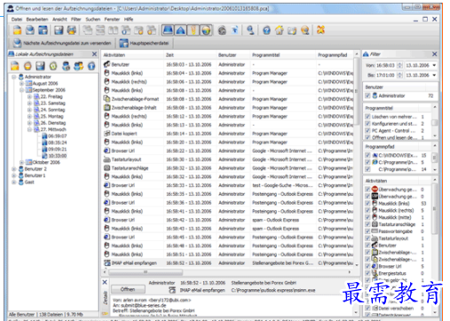Collapse September 2006 tree node
The width and height of the screenshot is (450, 321).
tap(21, 90)
